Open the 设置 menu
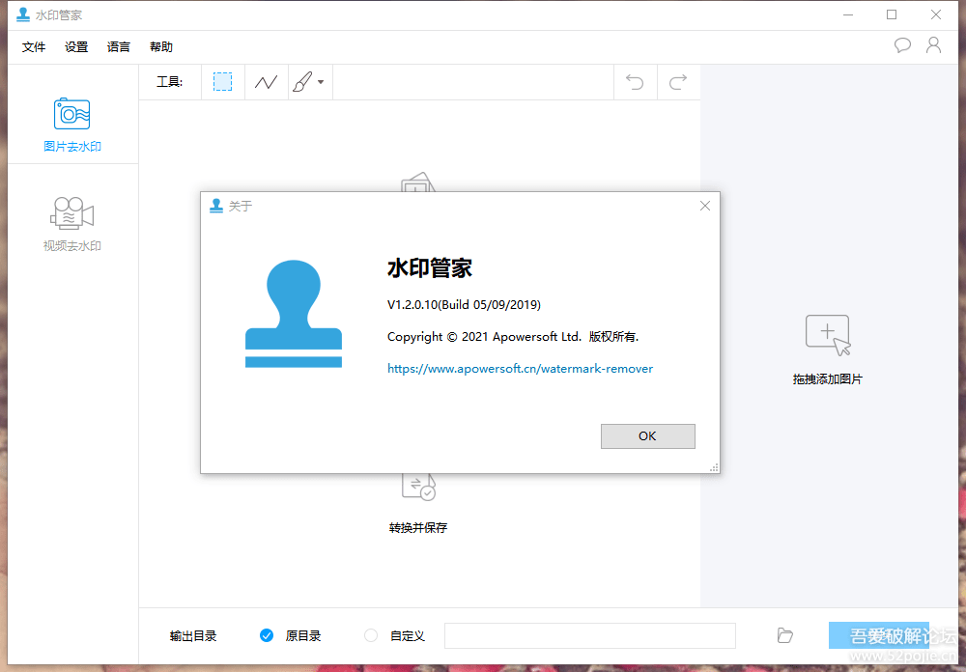Viewport: 966px width, 672px height. [x=76, y=46]
